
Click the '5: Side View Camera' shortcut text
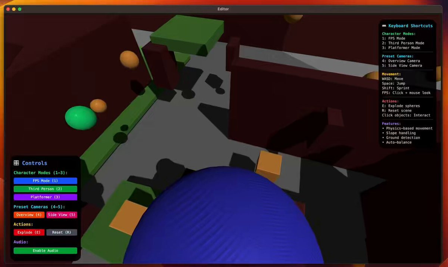click(x=402, y=65)
